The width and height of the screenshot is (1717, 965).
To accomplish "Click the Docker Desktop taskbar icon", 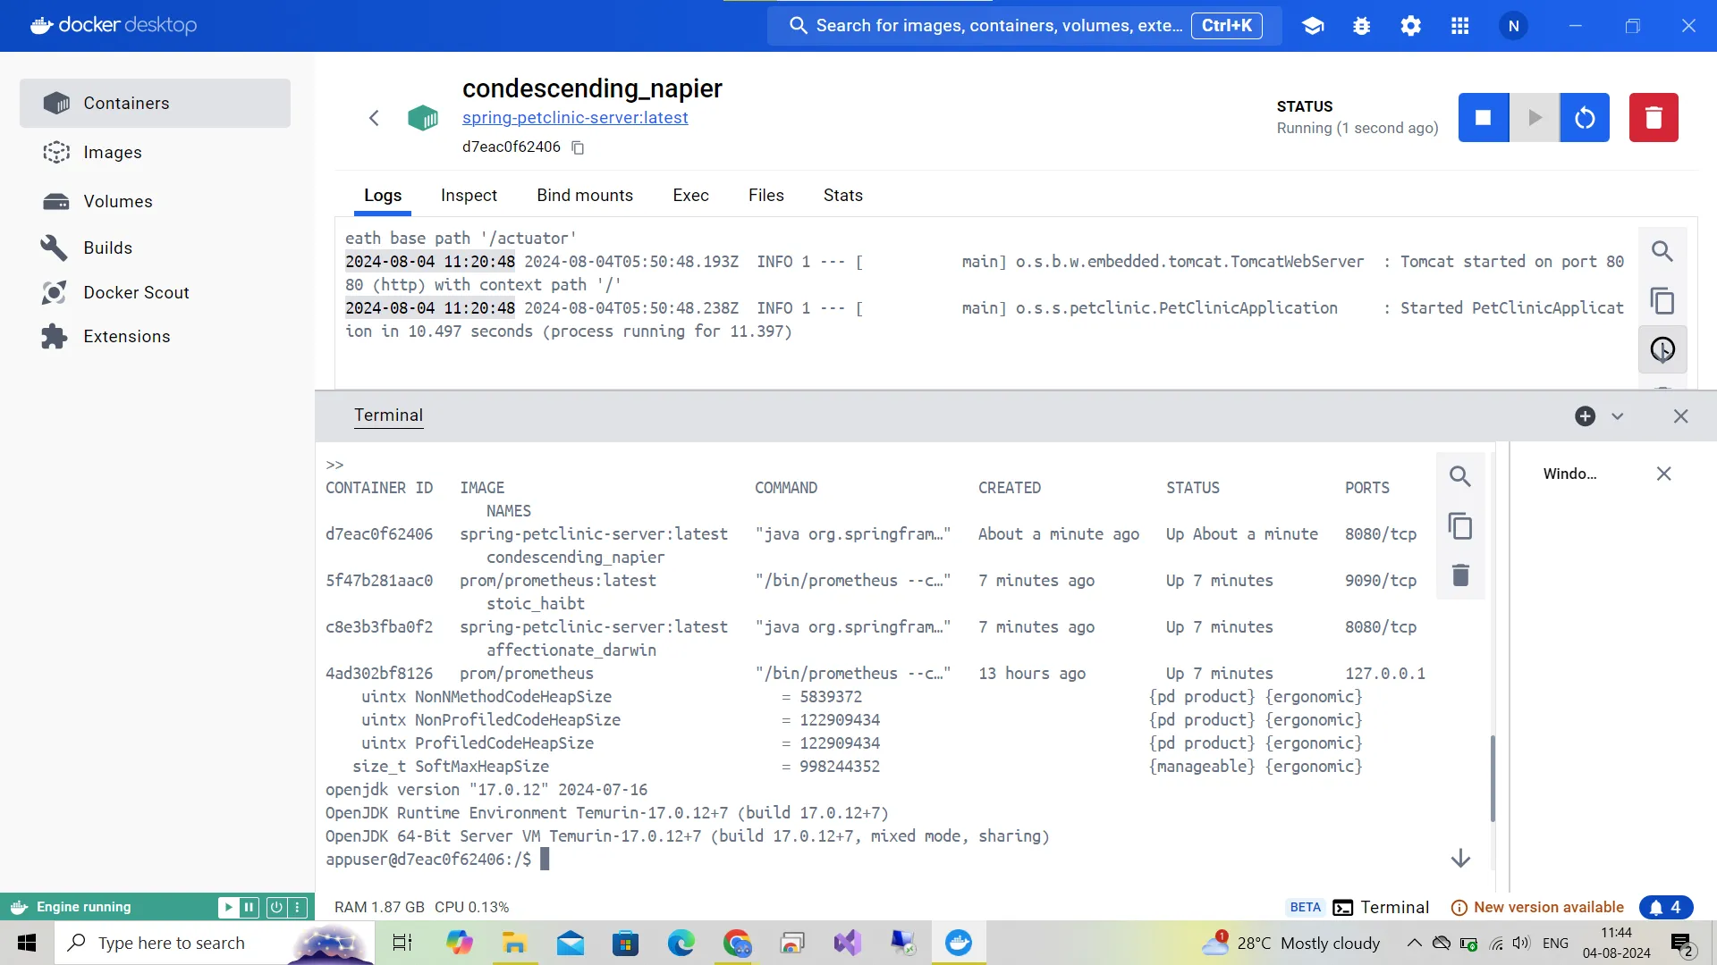I will pos(959,943).
